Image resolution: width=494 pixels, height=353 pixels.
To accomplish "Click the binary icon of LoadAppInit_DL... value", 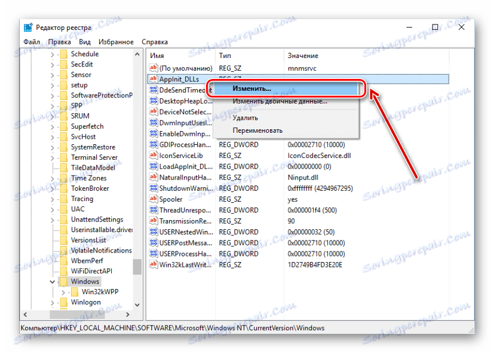I will tap(153, 166).
